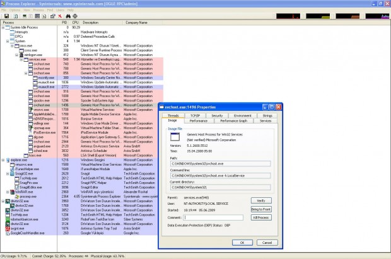Open the Process menu
Viewport: 391px width, 259px height.
tap(38, 10)
